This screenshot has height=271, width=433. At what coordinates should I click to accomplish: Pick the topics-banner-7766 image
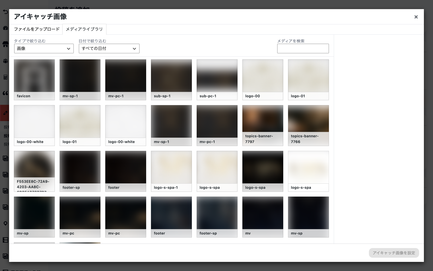click(x=309, y=125)
